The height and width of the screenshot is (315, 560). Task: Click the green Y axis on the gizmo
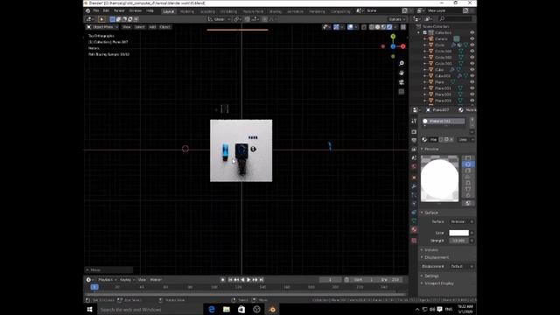[393, 37]
